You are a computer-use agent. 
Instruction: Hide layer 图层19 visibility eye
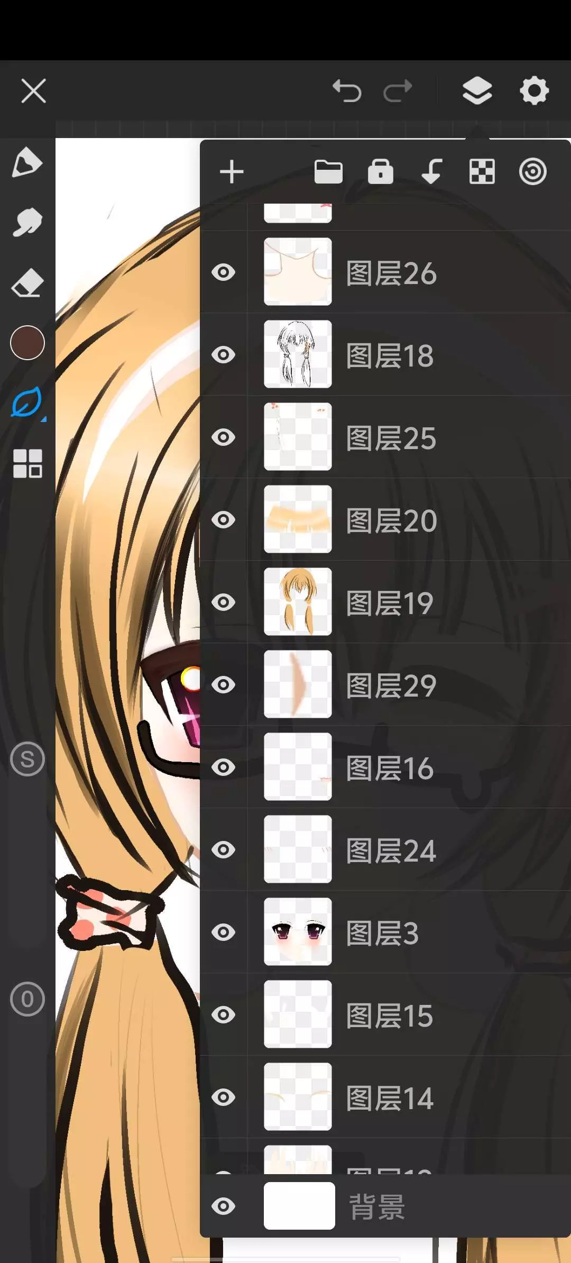click(x=224, y=602)
